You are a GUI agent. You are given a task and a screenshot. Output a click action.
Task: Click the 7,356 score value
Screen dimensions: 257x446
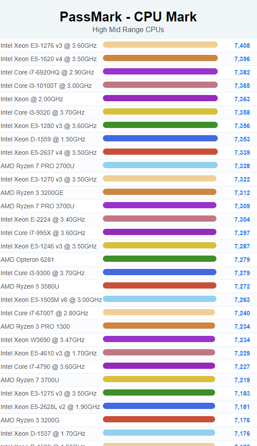[242, 126]
